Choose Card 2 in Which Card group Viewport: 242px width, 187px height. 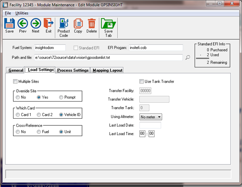point(39,114)
